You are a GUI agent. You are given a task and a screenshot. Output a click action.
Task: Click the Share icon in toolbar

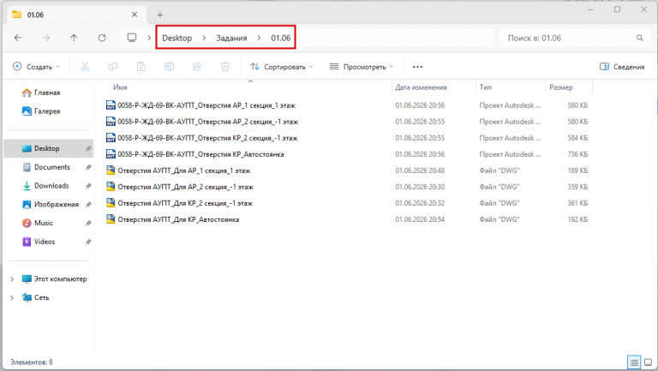pyautogui.click(x=197, y=67)
